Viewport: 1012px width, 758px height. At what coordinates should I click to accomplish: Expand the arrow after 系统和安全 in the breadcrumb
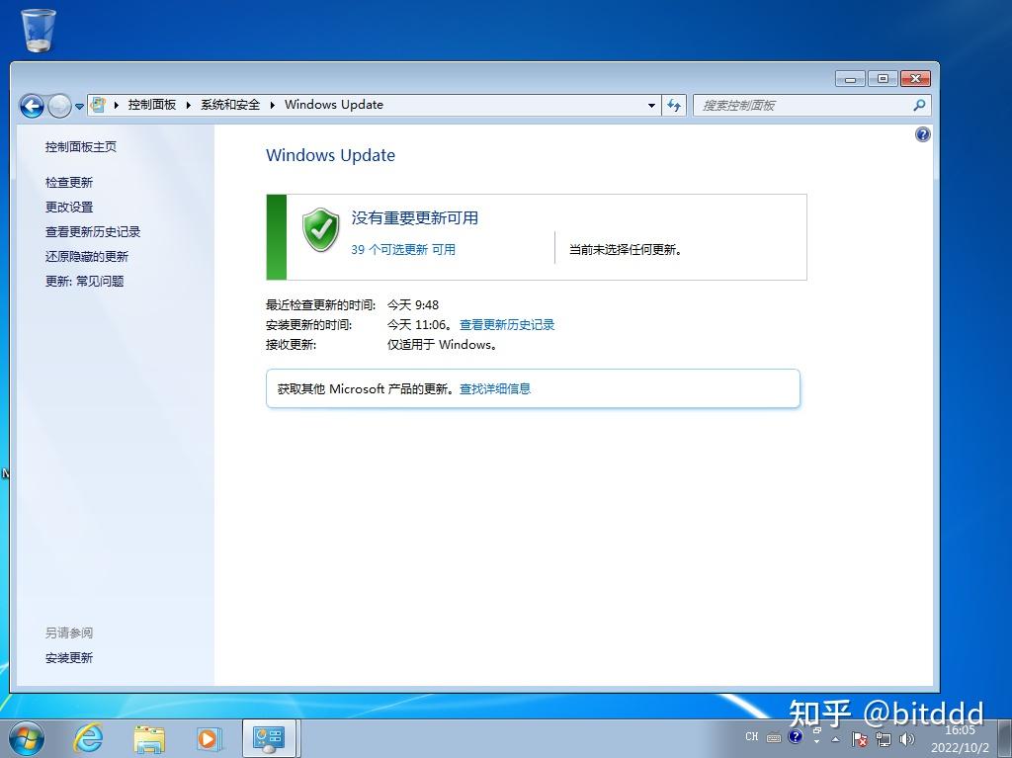click(x=273, y=105)
